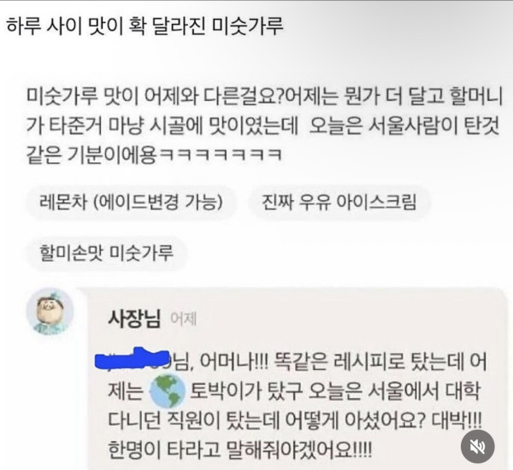Image resolution: width=513 pixels, height=470 pixels.
Task: Click the reply line with 토박이가 탔구
Action: click(294, 391)
